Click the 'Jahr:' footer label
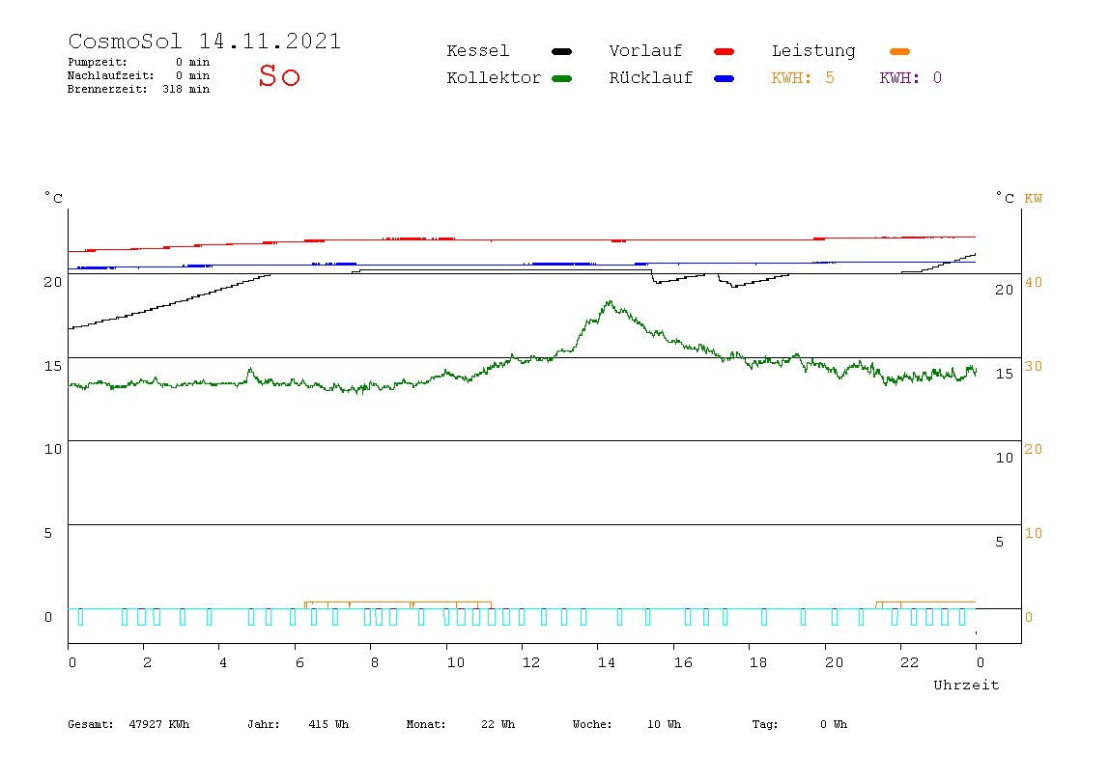 [x=263, y=724]
